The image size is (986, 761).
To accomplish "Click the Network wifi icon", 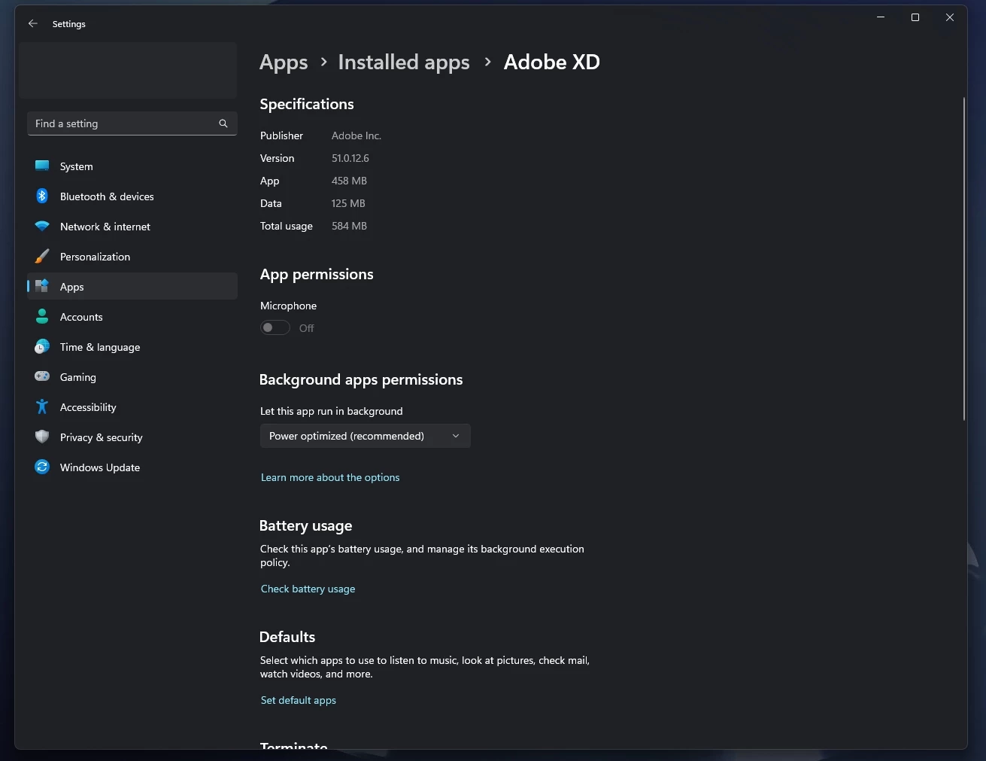I will (42, 227).
